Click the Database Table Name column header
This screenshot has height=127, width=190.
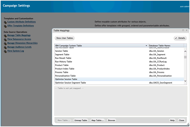[165, 46]
